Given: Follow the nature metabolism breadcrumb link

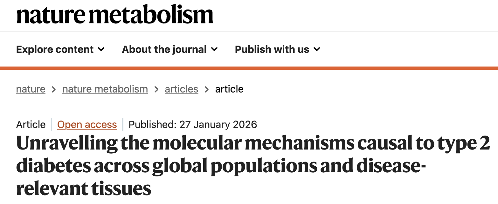Looking at the screenshot, I should (105, 89).
